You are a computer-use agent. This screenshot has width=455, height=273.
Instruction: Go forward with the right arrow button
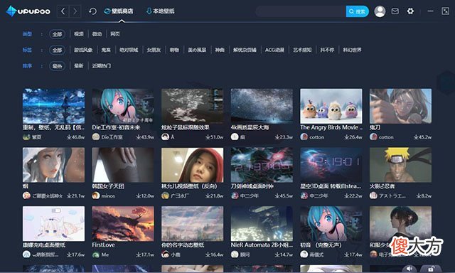[75, 11]
